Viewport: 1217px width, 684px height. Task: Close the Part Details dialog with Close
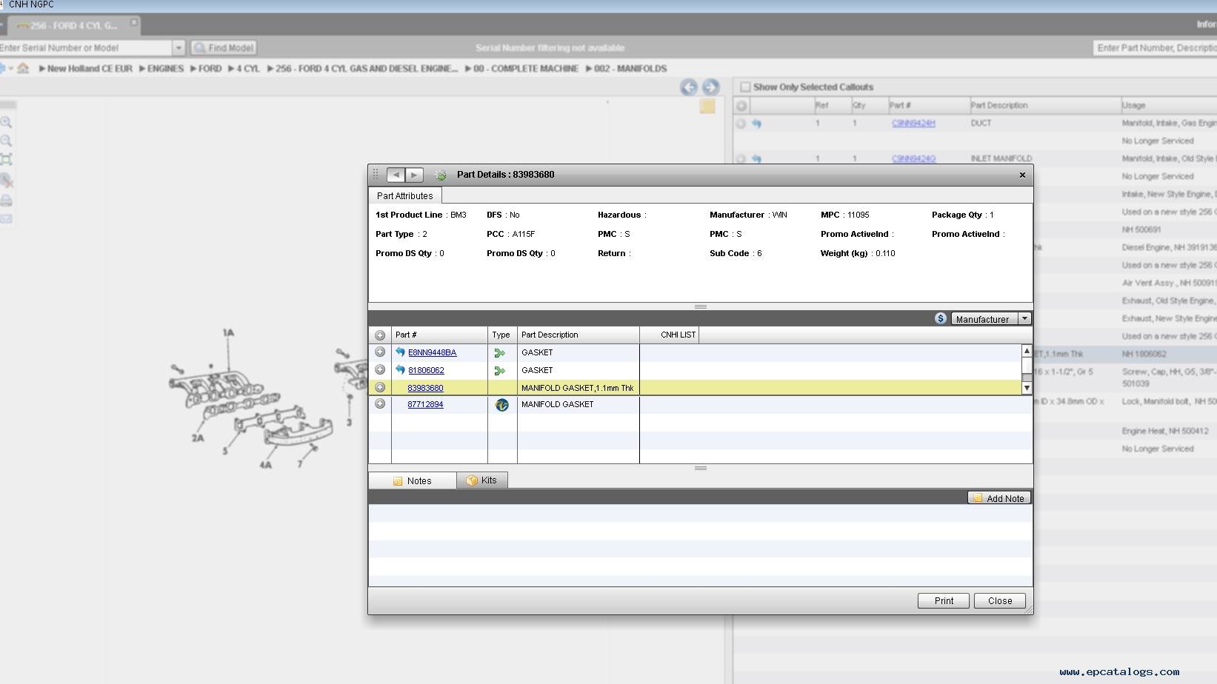click(999, 600)
